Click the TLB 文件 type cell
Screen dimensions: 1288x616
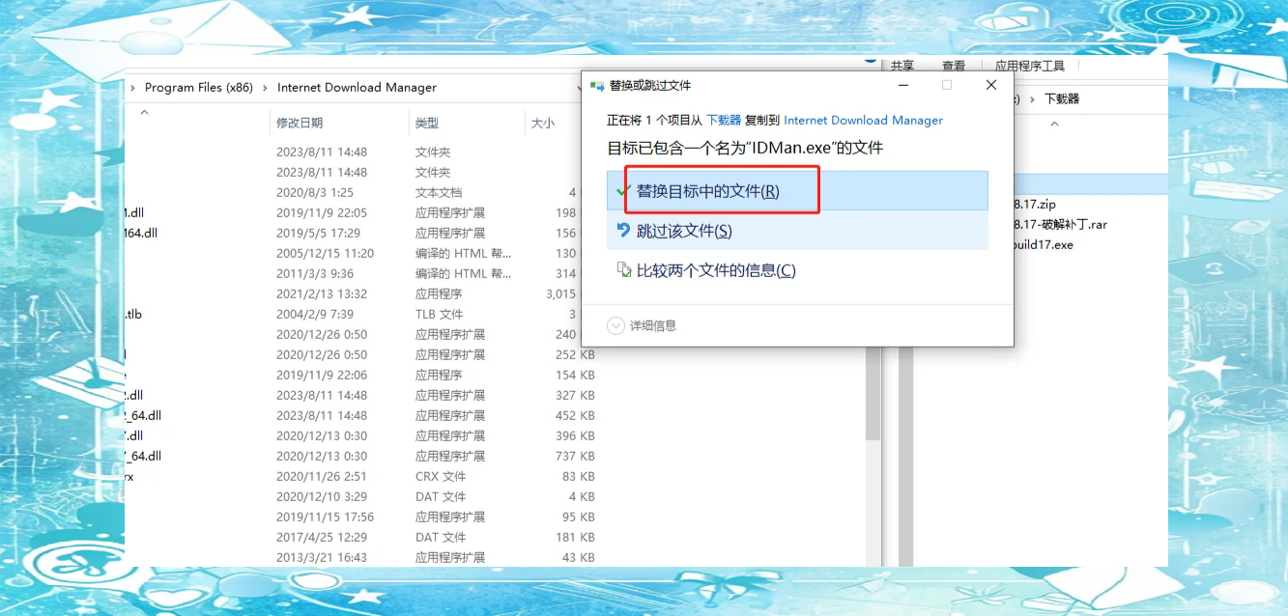(440, 315)
